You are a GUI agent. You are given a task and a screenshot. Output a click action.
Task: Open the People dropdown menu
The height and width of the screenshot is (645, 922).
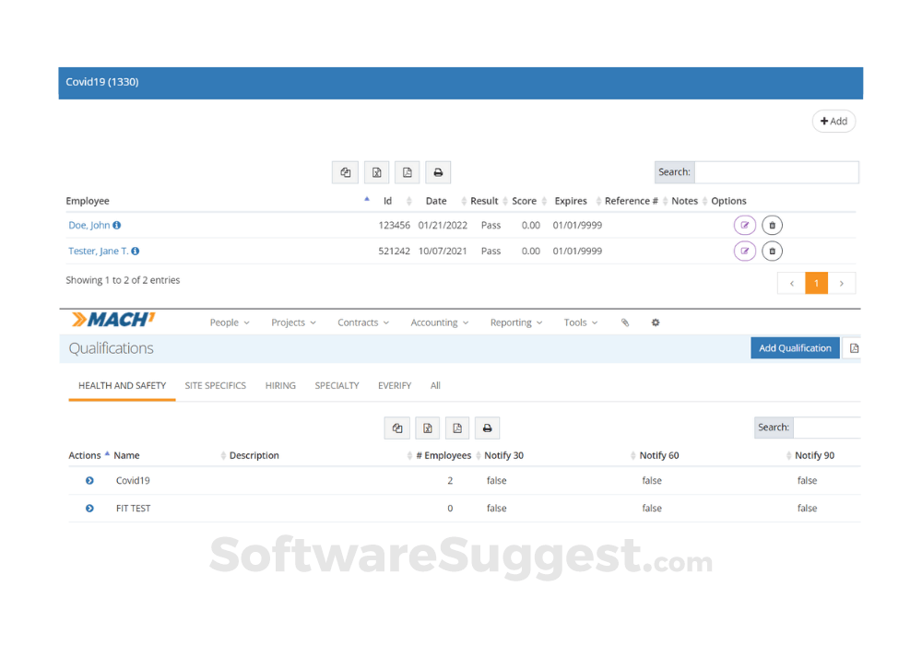click(230, 322)
